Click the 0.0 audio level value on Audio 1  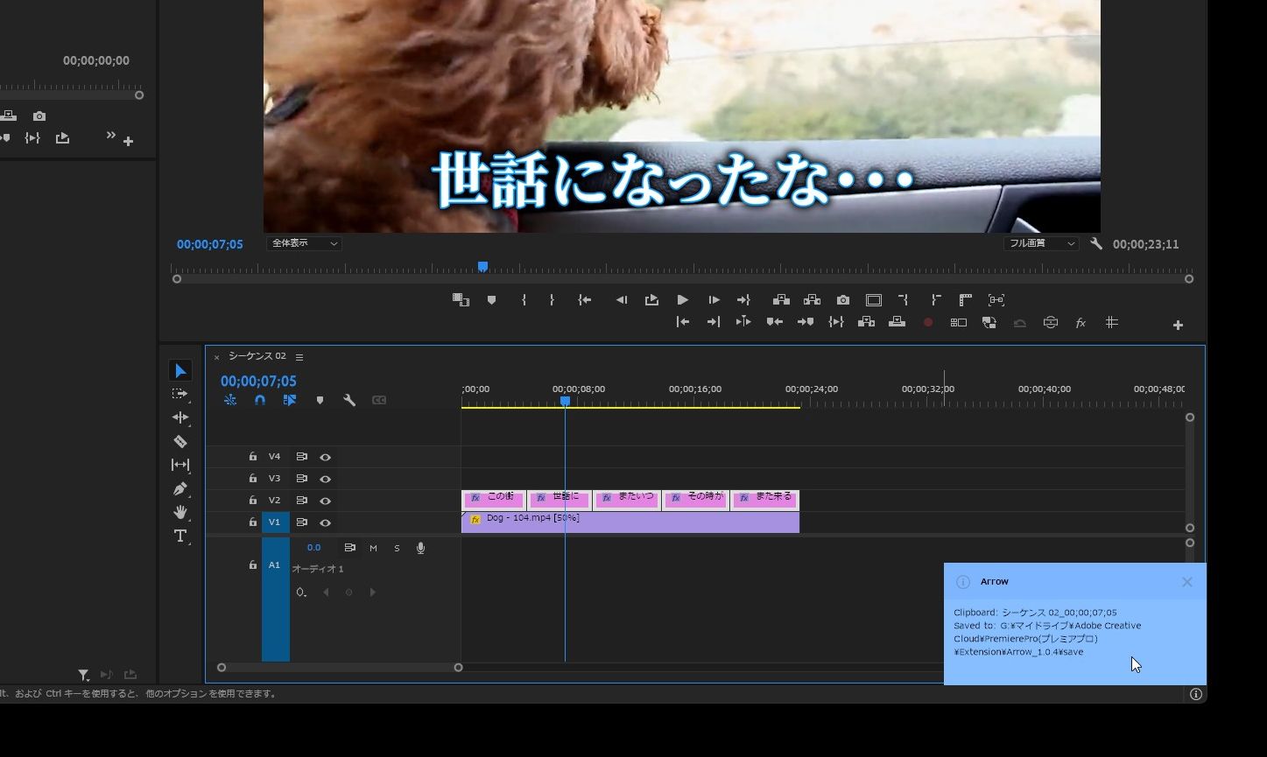[x=313, y=547]
